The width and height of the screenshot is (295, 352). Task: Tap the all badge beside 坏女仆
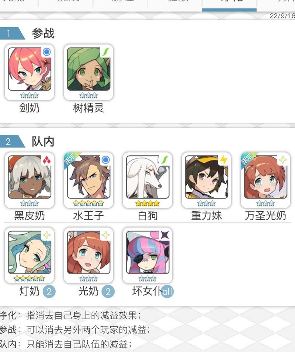click(x=167, y=292)
